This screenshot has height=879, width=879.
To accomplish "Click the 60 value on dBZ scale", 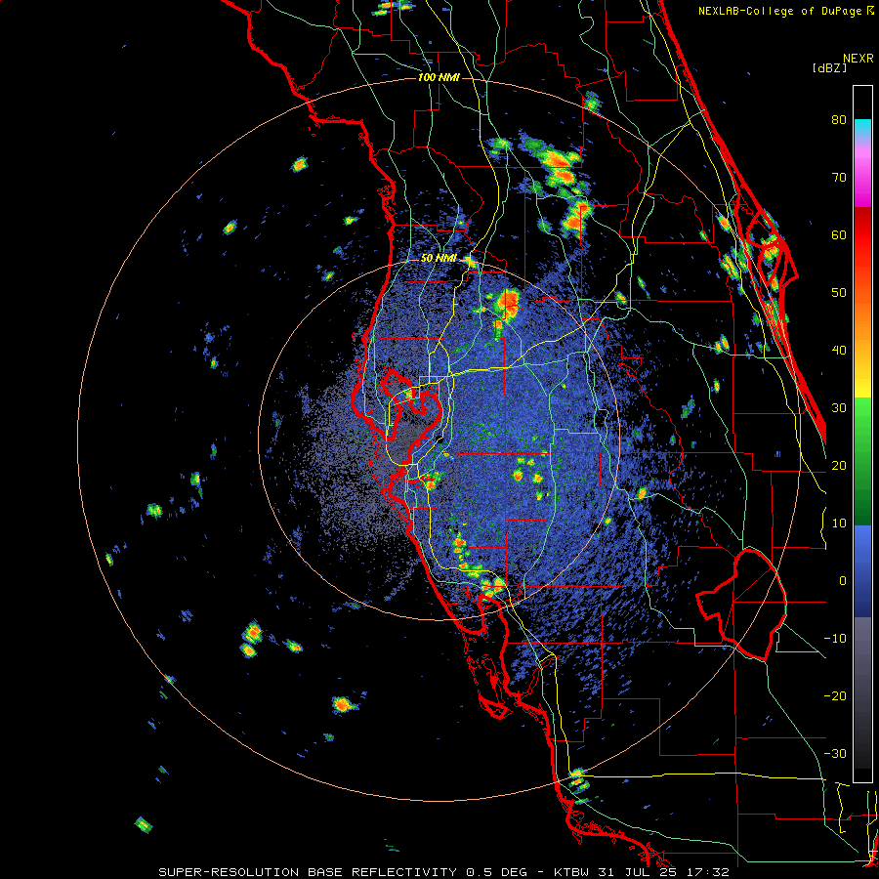I will point(839,234).
